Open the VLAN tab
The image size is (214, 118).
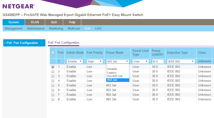pos(35,22)
